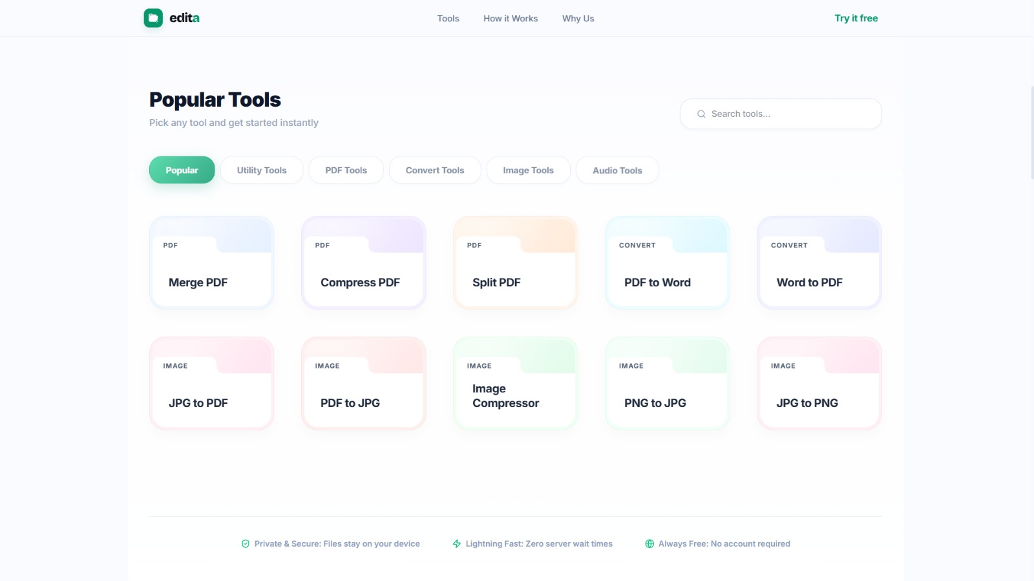This screenshot has height=581, width=1034.
Task: Click the edita logo icon
Action: click(x=153, y=18)
